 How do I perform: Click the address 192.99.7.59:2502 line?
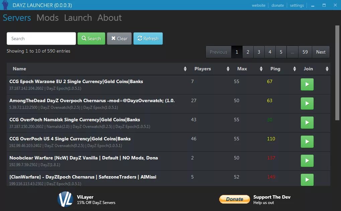point(34,165)
